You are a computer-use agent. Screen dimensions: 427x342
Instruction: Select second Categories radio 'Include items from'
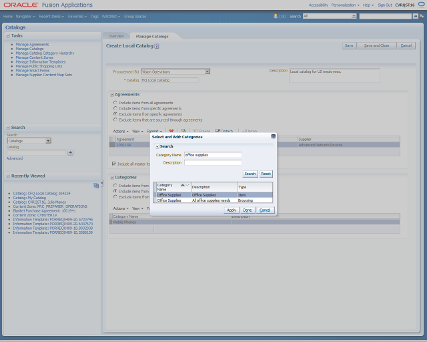(115, 191)
